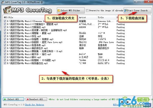This screenshot has height=108, width=153.
Task: Uncheck the 千千阙歌.mp3 row checkbox
Action: 5,60
